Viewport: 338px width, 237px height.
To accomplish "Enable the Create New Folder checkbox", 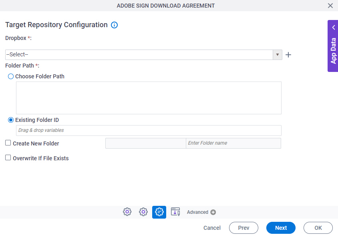I will 8,143.
